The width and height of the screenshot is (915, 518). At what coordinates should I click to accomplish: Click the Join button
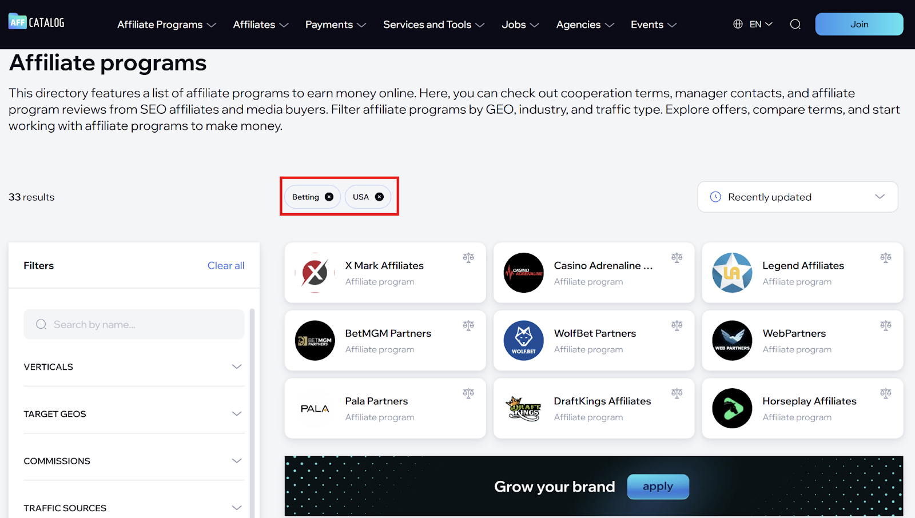click(x=858, y=24)
